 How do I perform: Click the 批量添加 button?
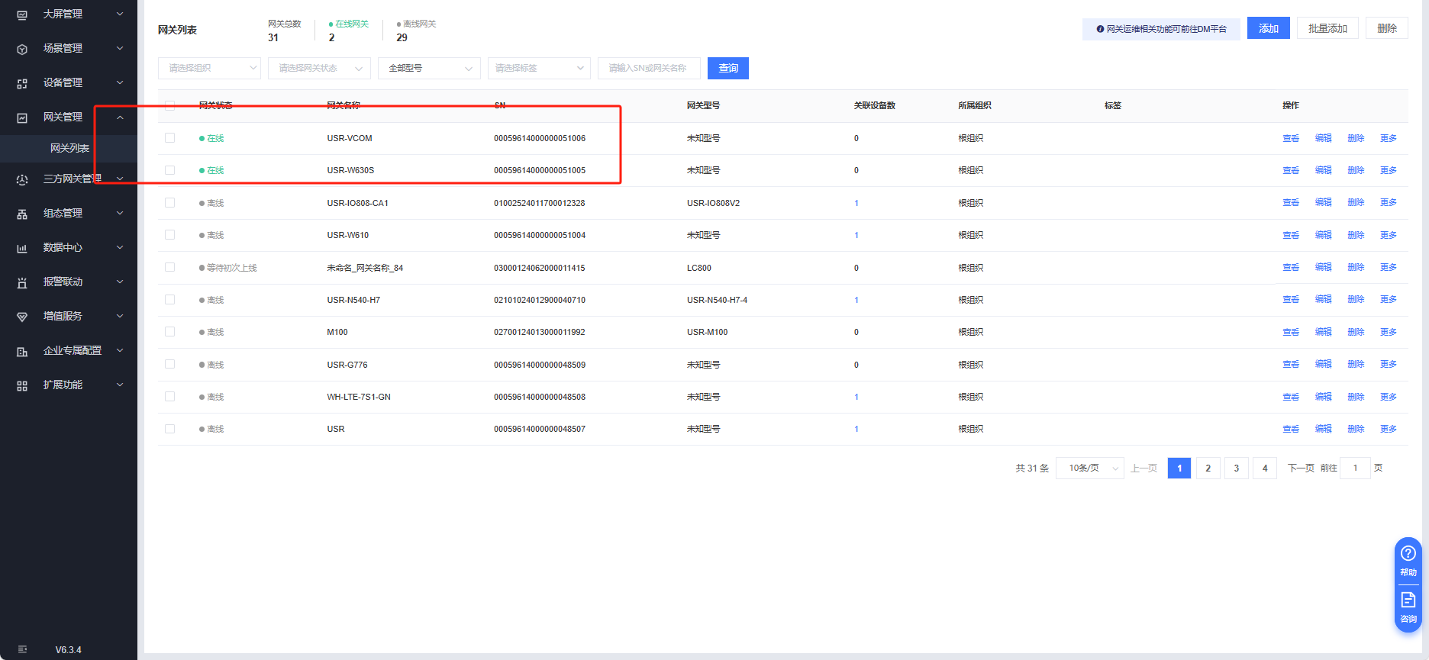1327,28
